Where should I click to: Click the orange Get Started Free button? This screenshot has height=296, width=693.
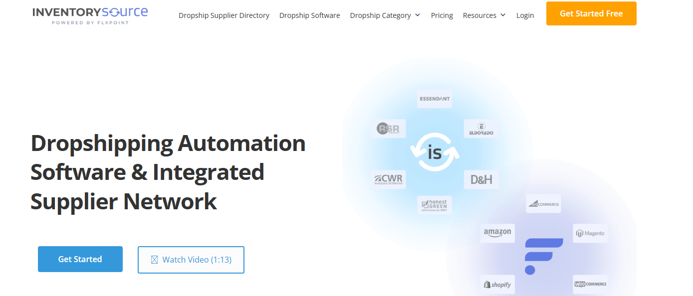pos(591,13)
